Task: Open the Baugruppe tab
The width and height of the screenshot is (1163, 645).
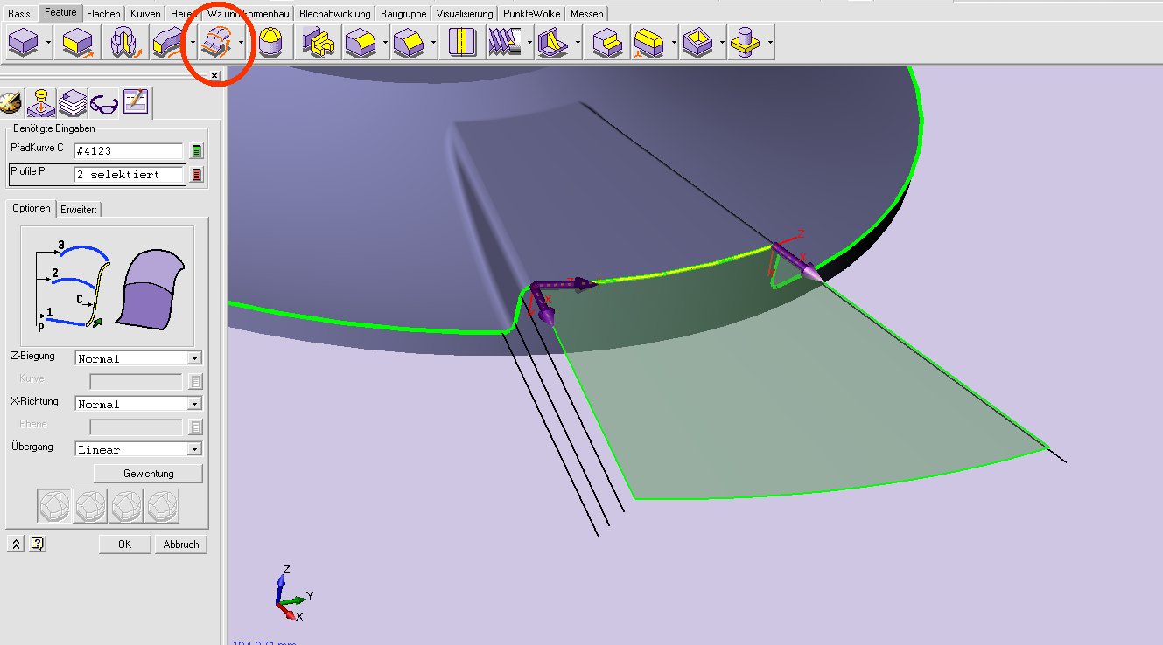Action: 402,14
